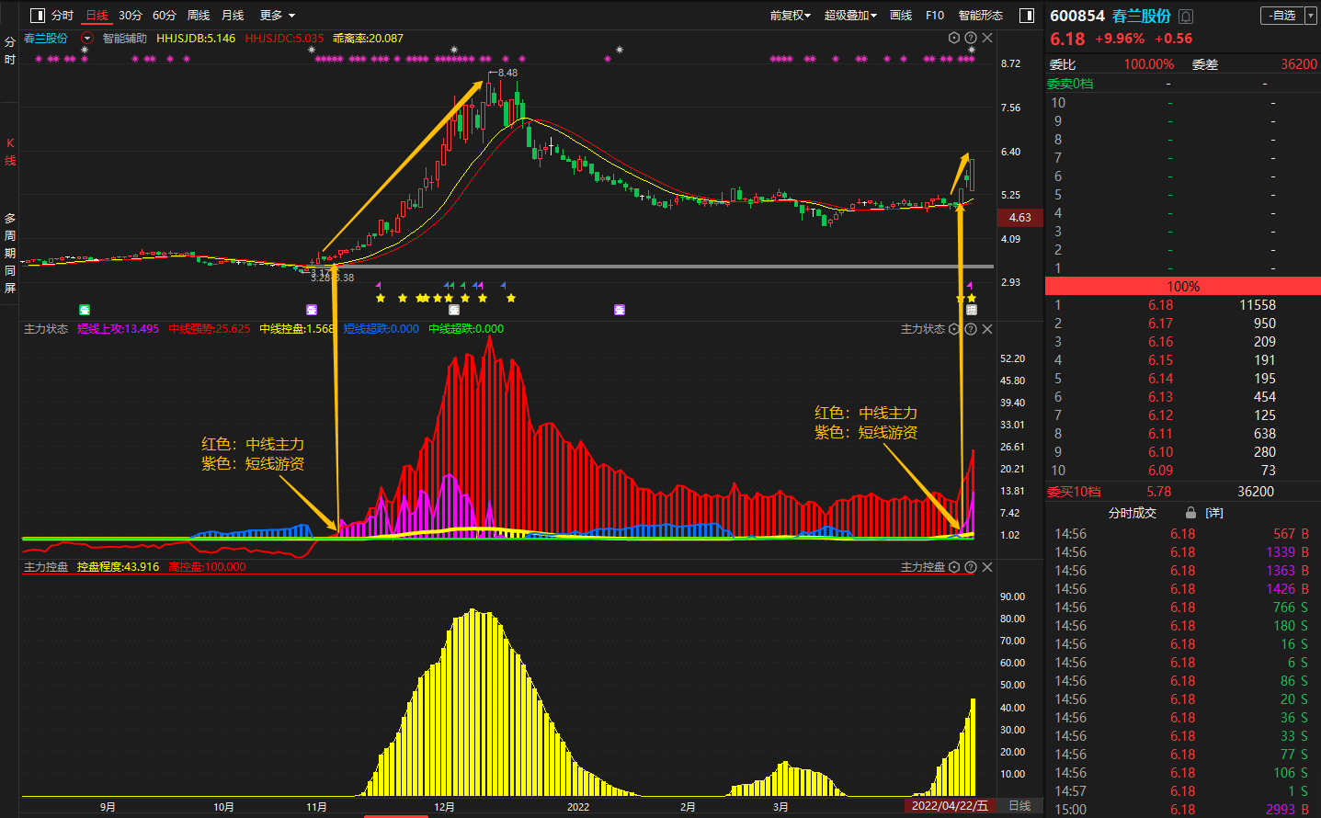The image size is (1321, 818).
Task: Expand the 更多 period dropdown
Action: pyautogui.click(x=277, y=16)
